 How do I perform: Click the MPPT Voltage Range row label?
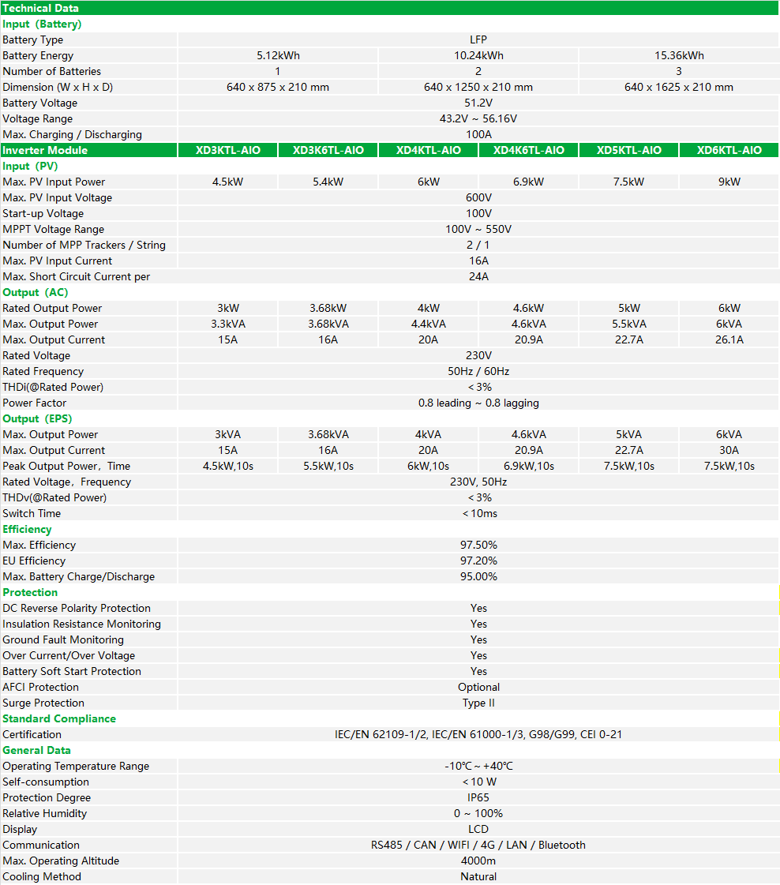tap(53, 229)
